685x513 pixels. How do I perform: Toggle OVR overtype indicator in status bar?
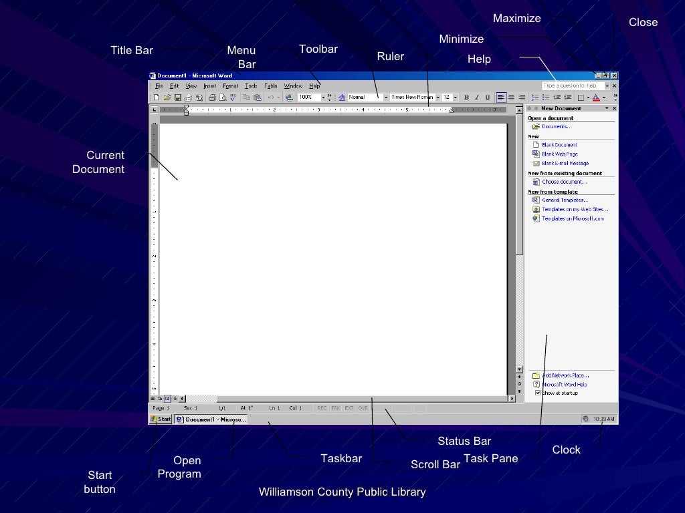[x=363, y=408]
